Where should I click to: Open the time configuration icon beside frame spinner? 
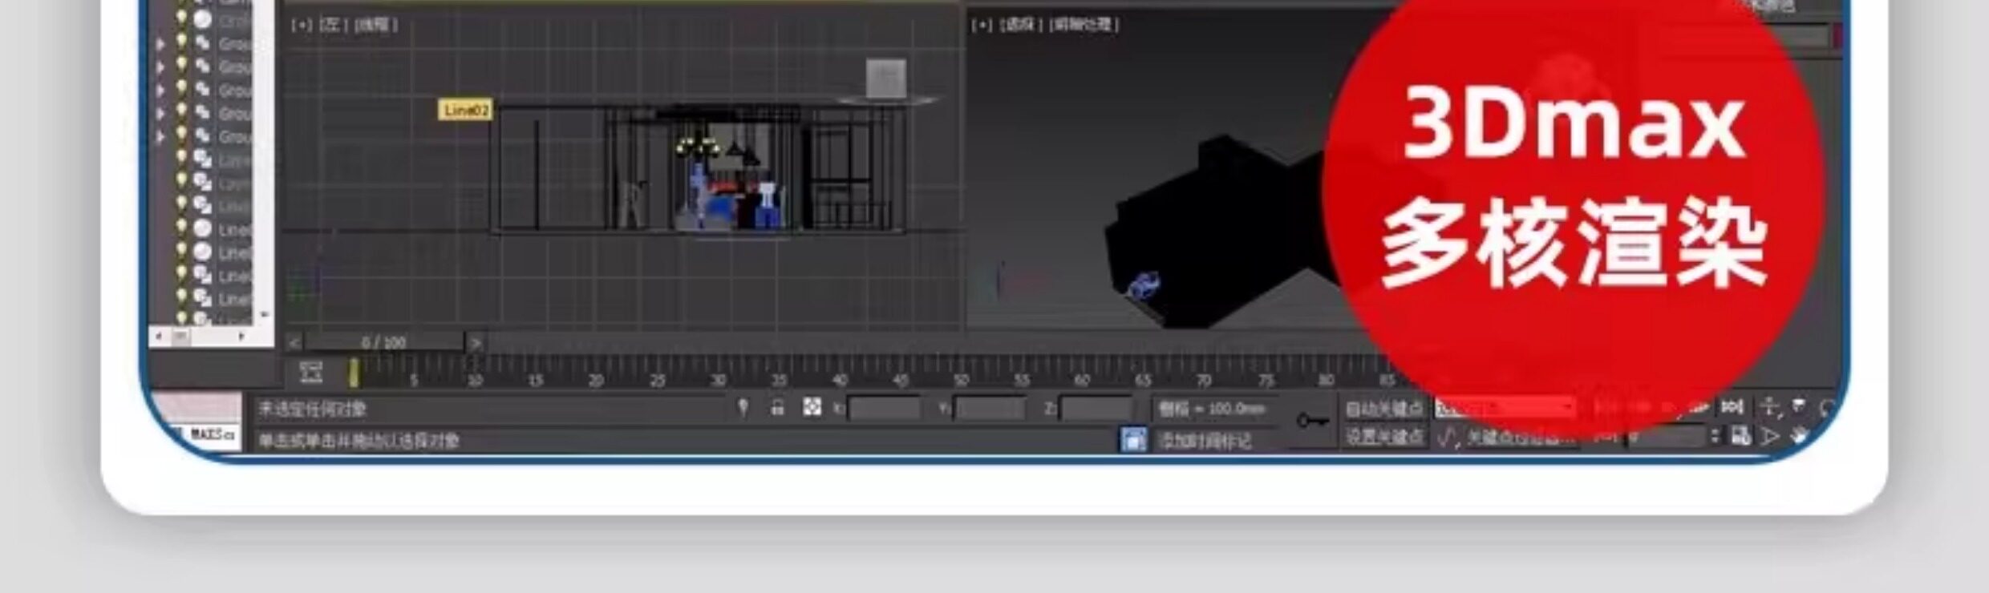click(x=1740, y=437)
